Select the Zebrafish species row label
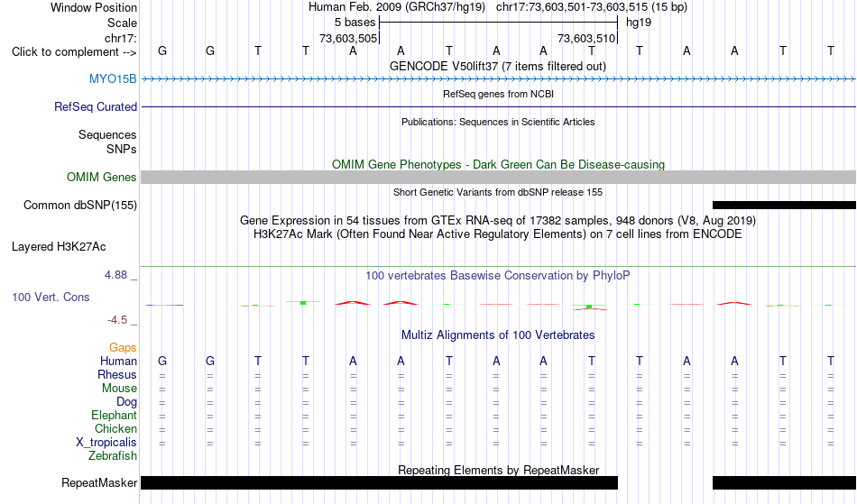The width and height of the screenshot is (857, 504). (113, 455)
